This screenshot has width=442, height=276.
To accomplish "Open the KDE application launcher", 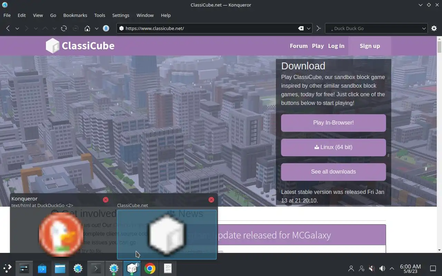I will pyautogui.click(x=8, y=268).
